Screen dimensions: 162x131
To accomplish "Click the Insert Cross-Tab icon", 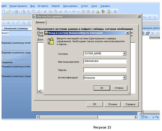I will click(18, 23).
